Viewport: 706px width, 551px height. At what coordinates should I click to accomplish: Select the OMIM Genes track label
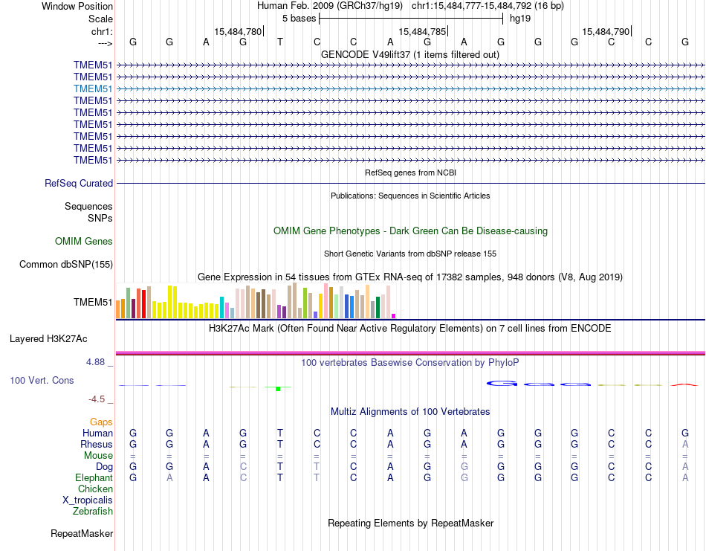84,241
